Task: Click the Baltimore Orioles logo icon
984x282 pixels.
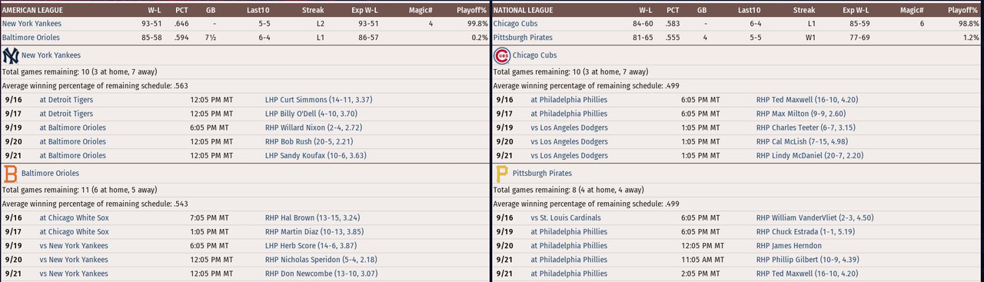Action: coord(11,174)
